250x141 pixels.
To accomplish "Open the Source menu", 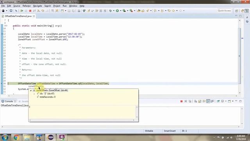I will [17, 6].
